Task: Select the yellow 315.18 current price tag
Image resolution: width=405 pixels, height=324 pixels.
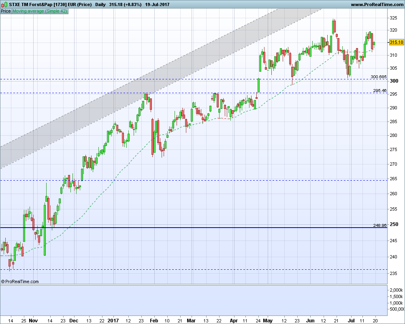Action: (x=396, y=42)
